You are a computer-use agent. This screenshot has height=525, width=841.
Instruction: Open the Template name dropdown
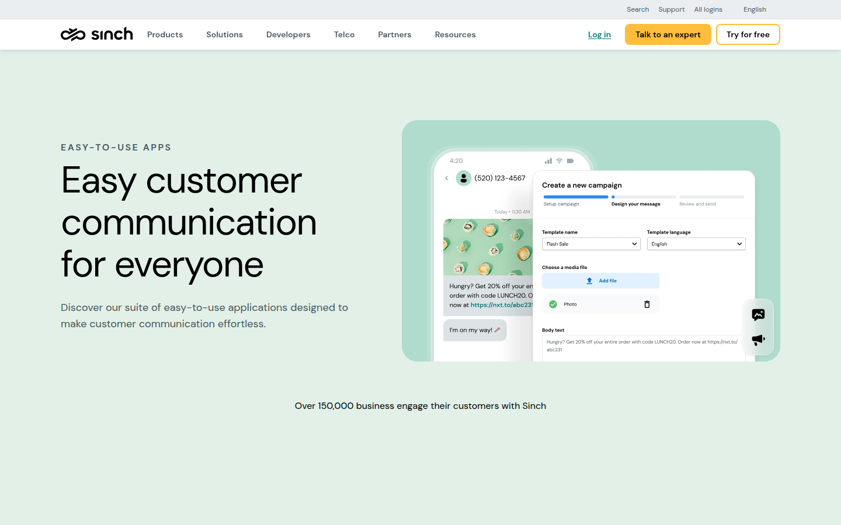[591, 244]
